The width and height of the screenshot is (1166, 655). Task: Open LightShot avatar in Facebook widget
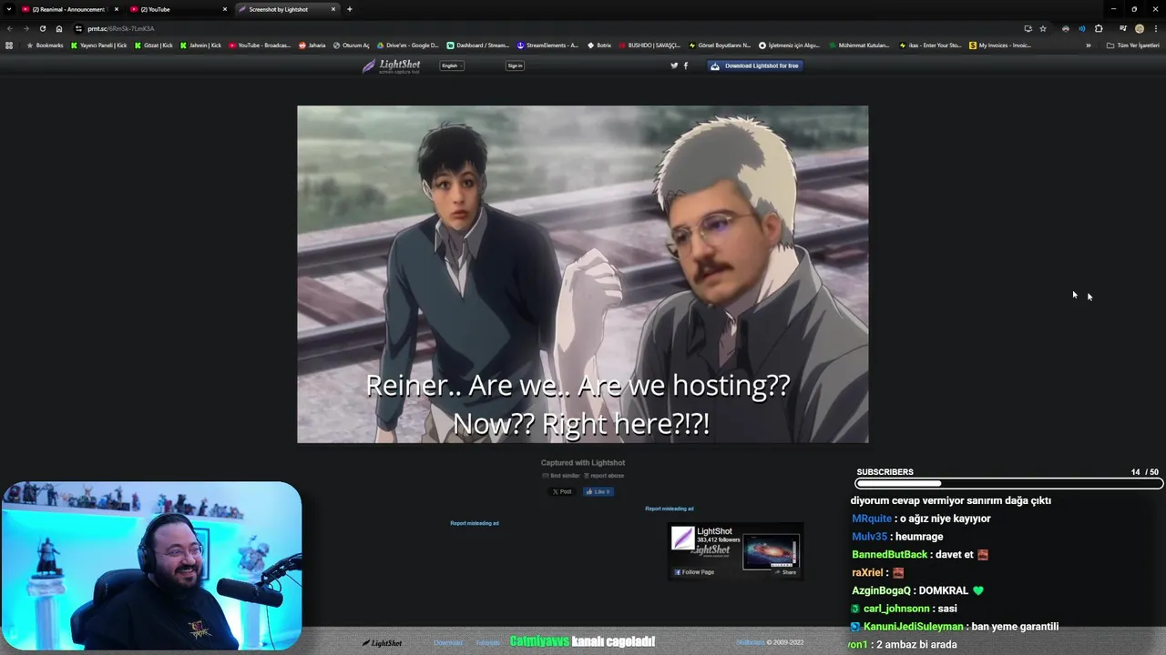pos(682,538)
